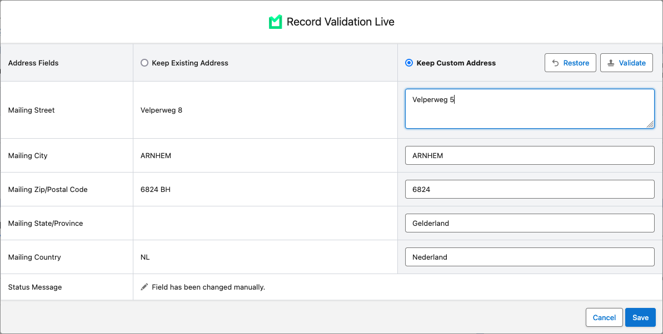Click the custom Mailing Country field with Nederland

(530, 257)
